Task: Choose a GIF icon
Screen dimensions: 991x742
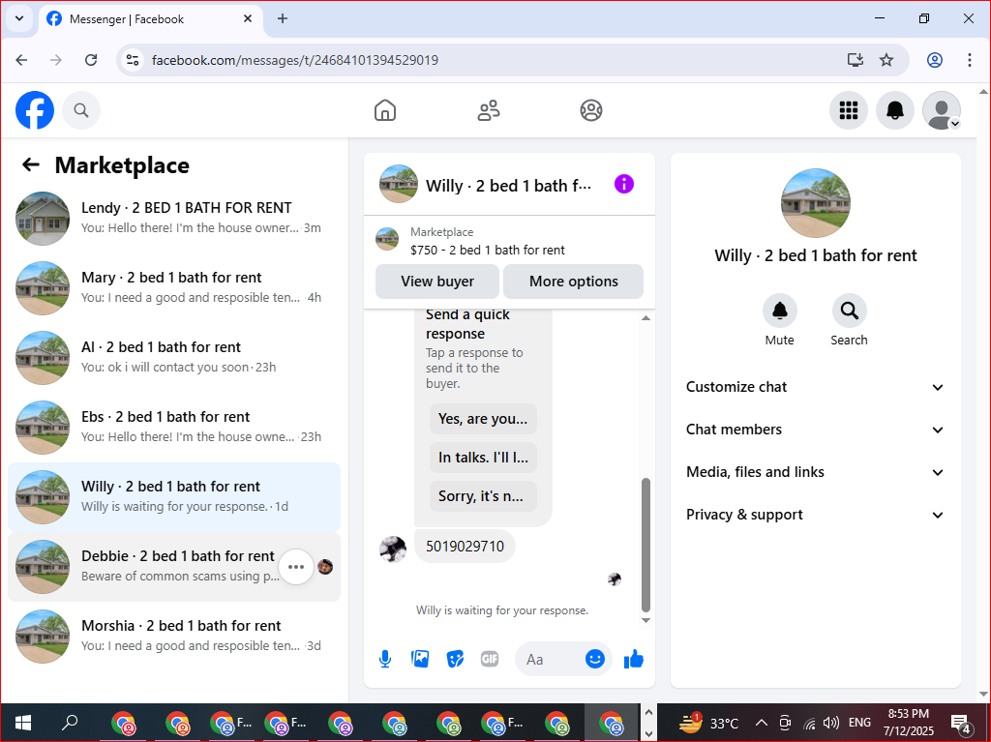Action: pos(490,659)
